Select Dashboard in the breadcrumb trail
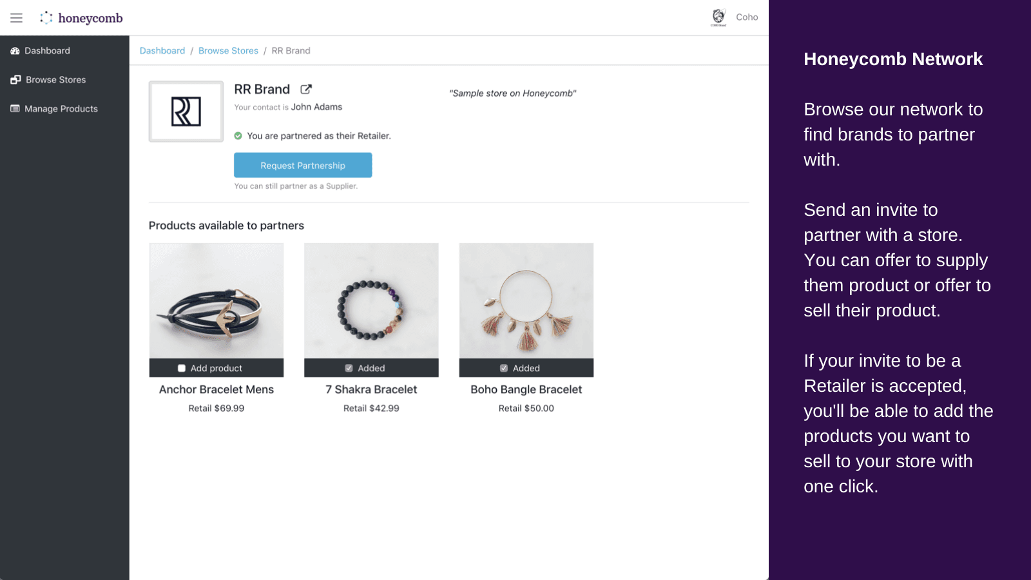Viewport: 1031px width, 580px height. coord(162,50)
